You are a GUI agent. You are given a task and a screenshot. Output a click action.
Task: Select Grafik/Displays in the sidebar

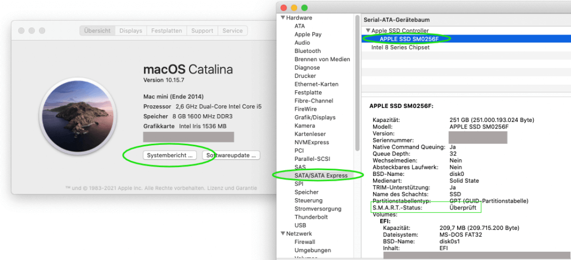tap(315, 117)
